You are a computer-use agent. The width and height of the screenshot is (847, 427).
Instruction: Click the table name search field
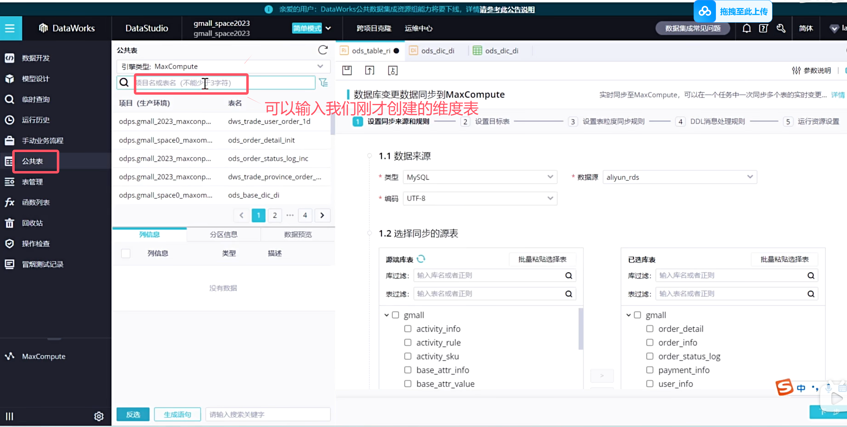[x=224, y=83]
